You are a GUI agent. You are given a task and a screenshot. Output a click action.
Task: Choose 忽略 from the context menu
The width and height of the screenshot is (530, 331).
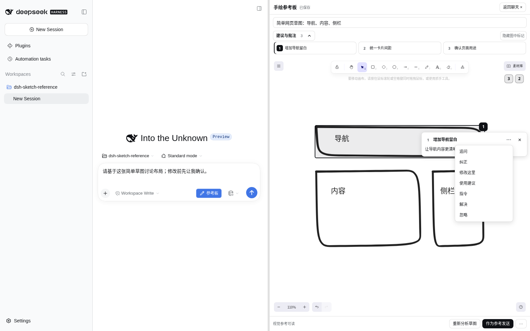(484, 215)
